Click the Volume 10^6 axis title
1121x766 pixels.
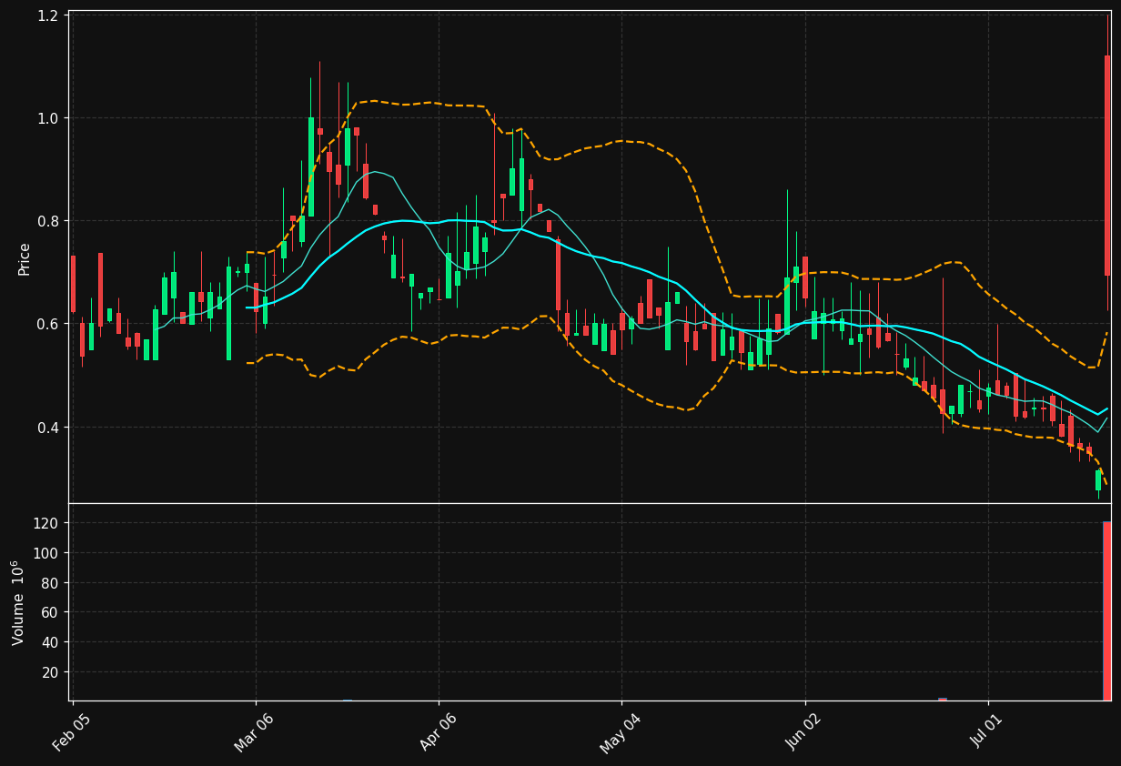click(x=19, y=603)
